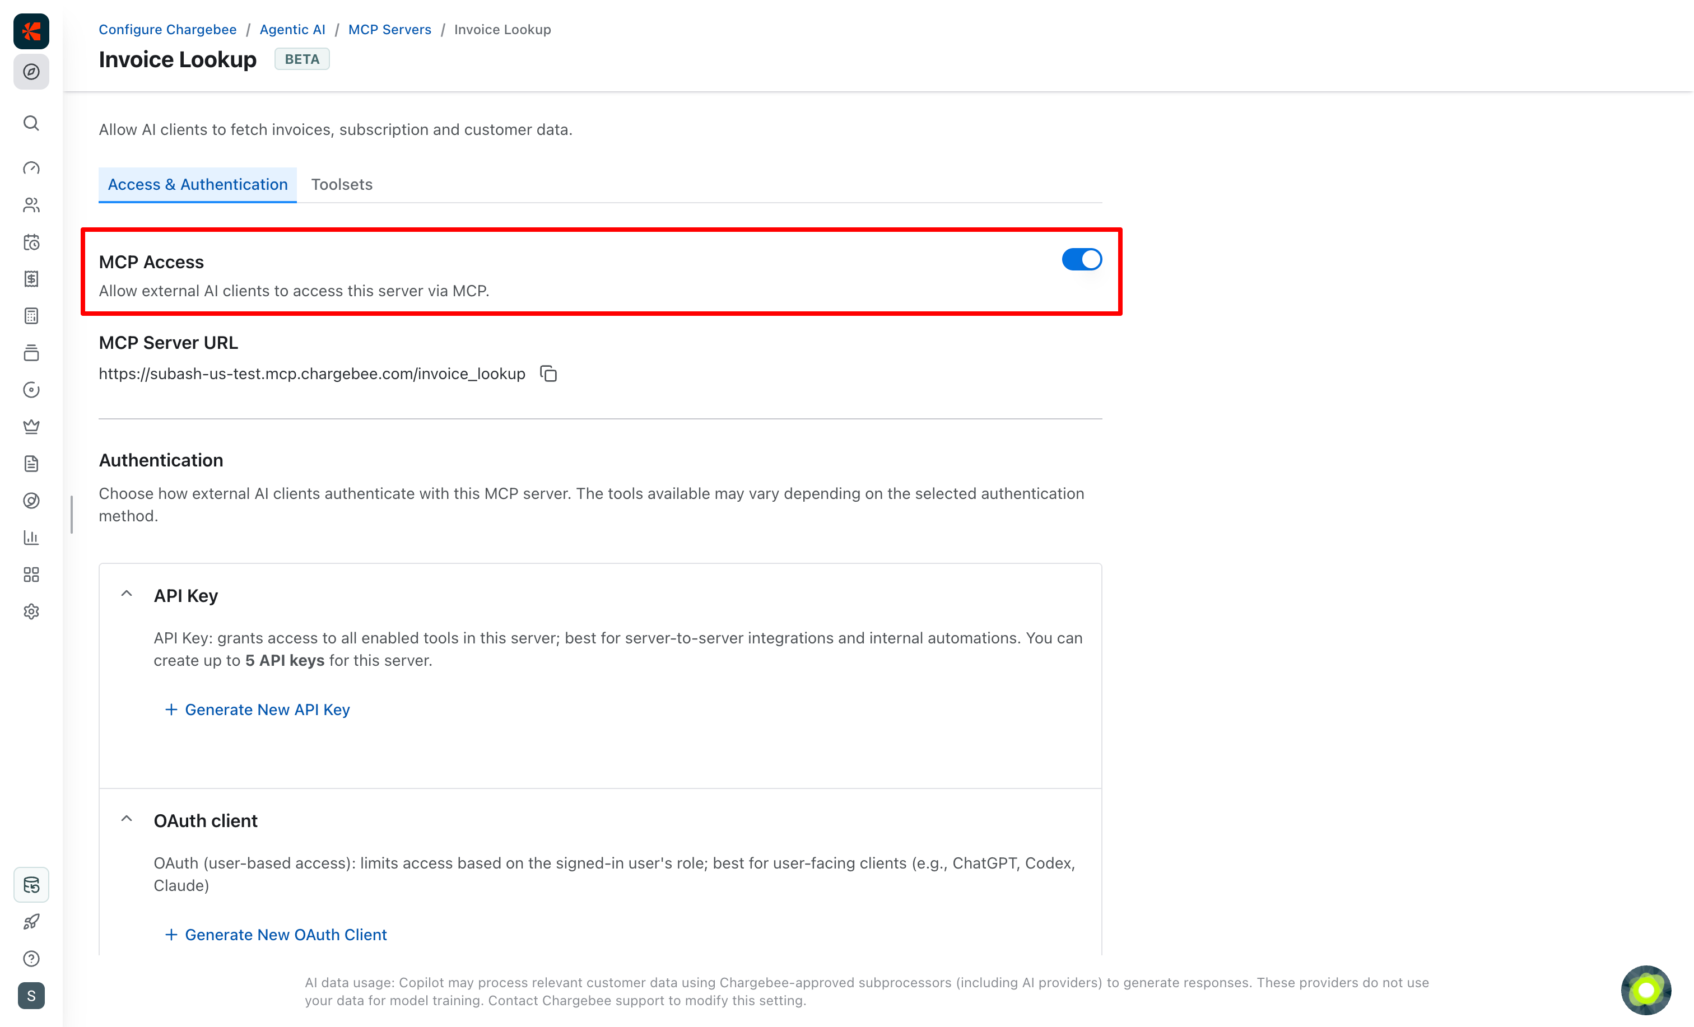Open the Subscriptions calendar-clock icon
1694x1027 pixels.
(x=31, y=242)
